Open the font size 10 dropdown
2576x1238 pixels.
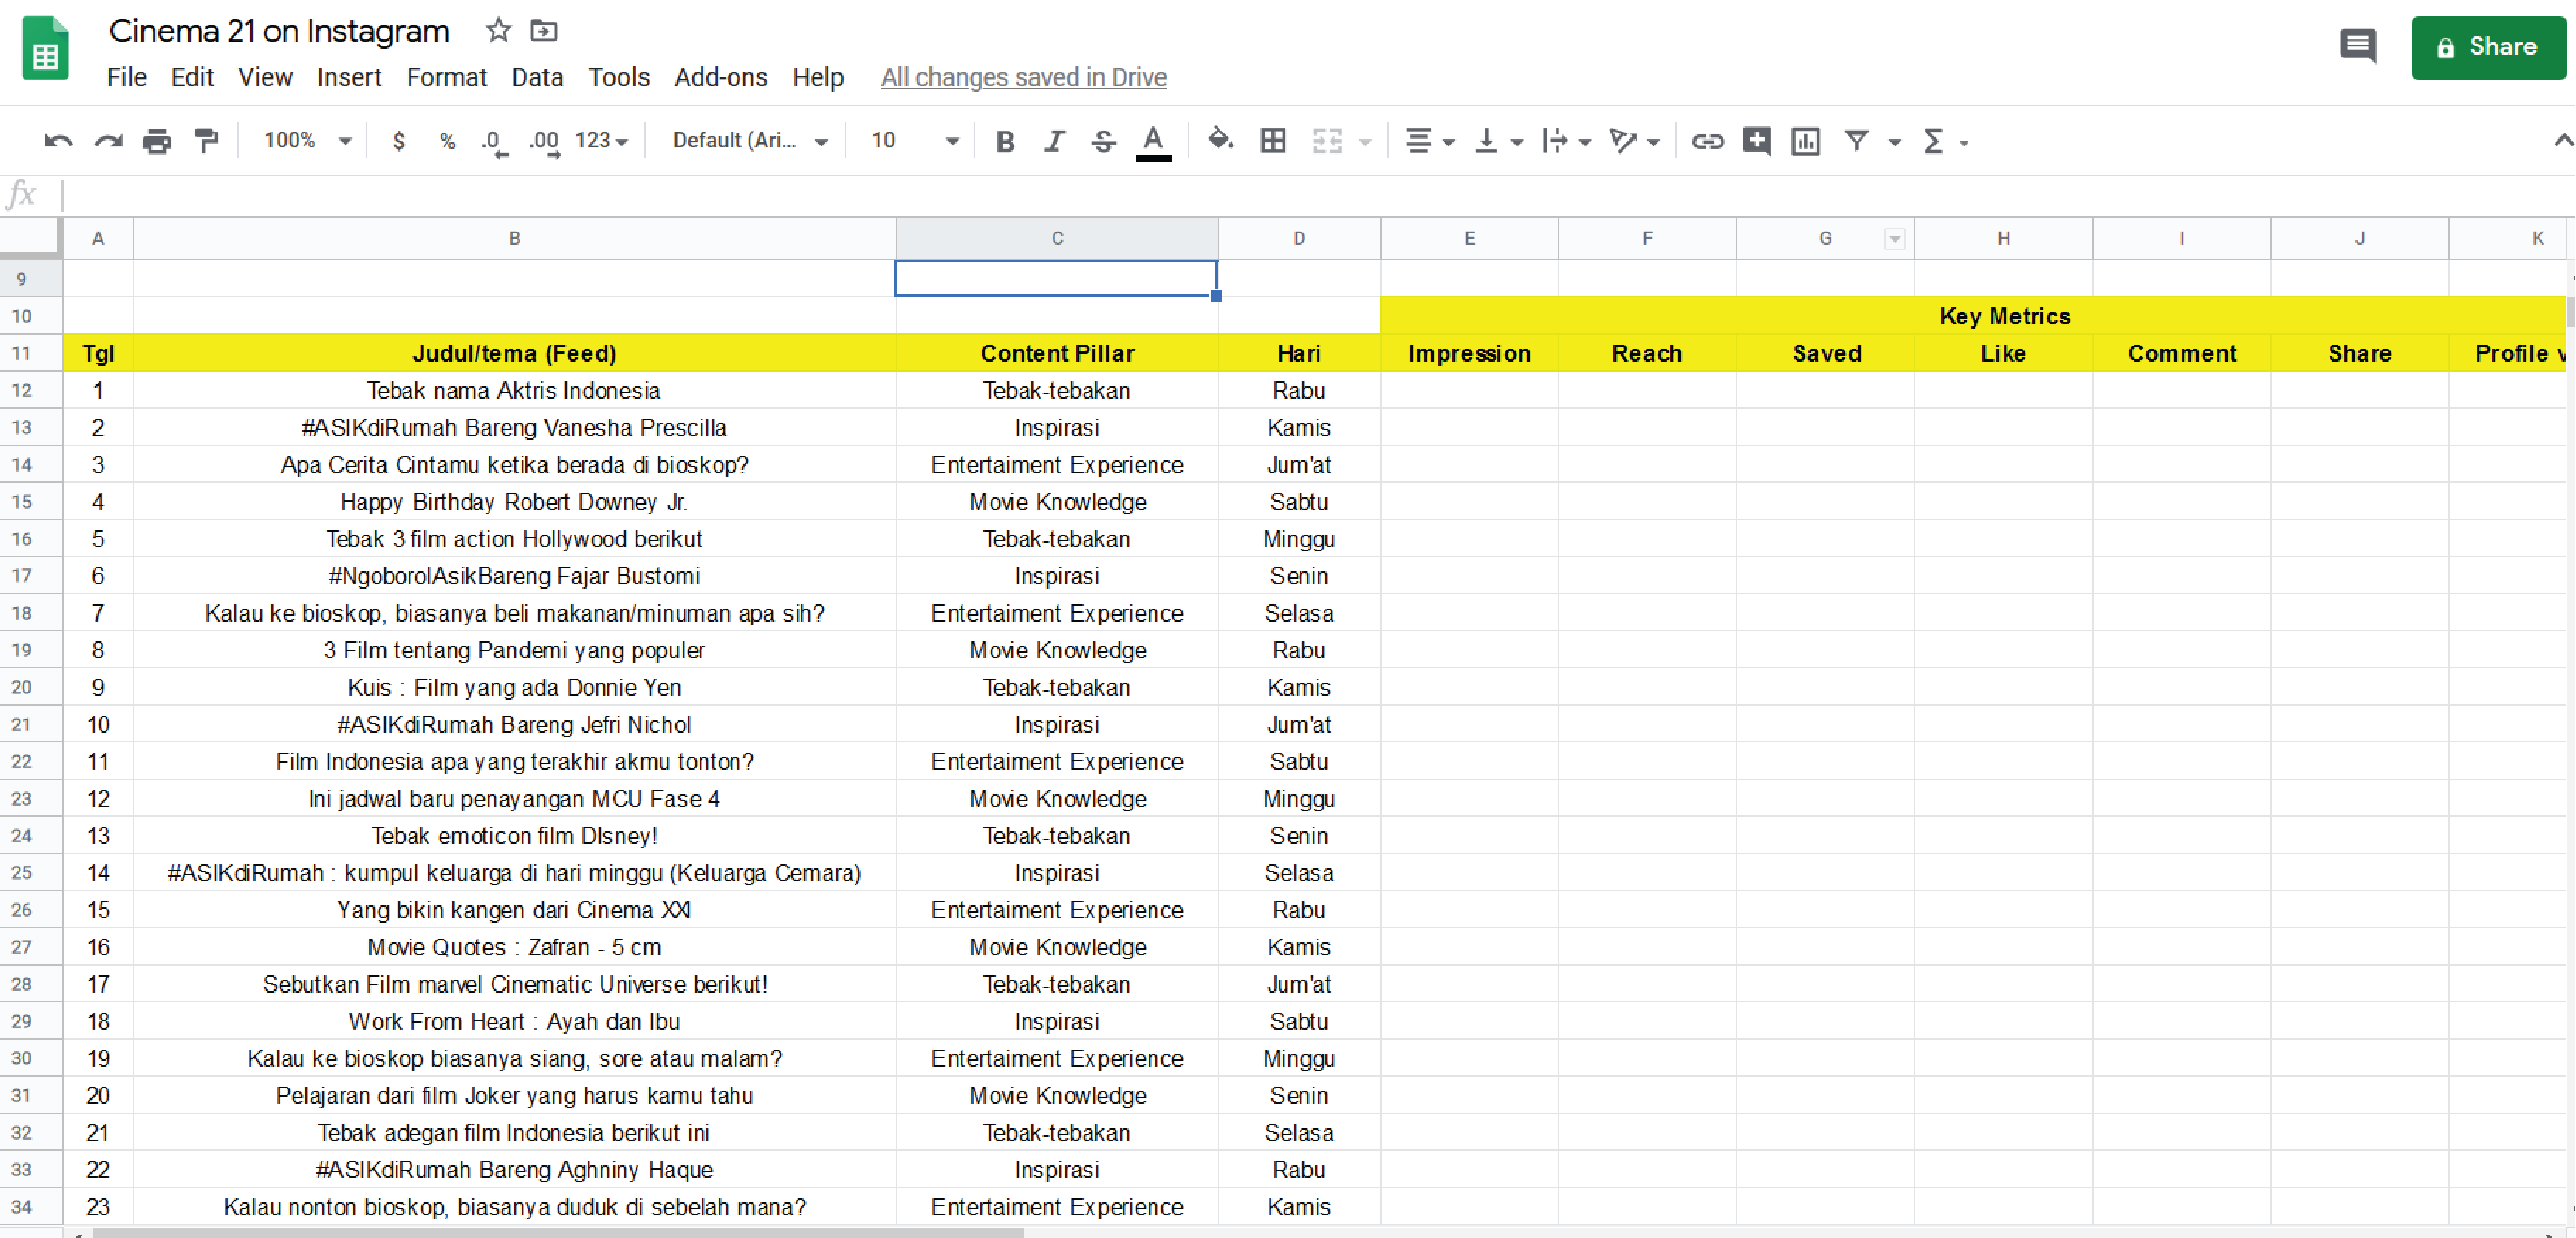914,141
